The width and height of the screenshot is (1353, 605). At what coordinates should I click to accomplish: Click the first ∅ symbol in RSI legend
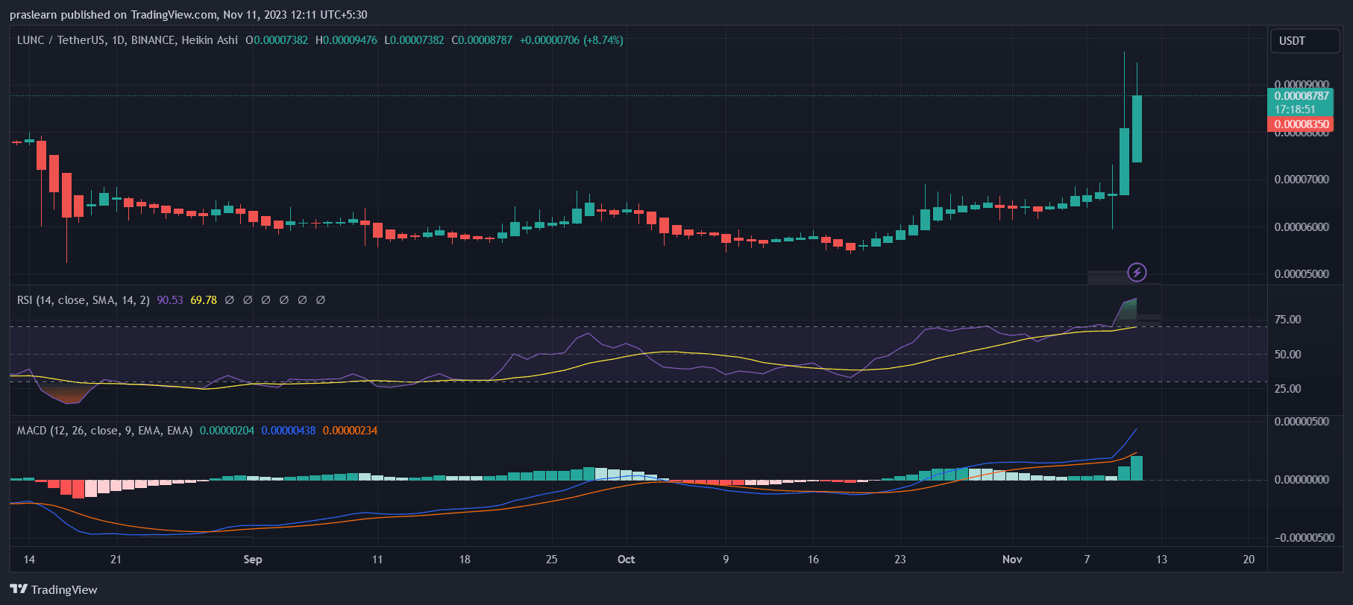[230, 300]
